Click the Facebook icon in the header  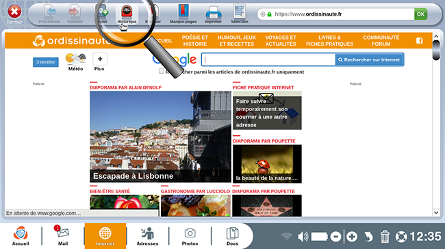420,41
